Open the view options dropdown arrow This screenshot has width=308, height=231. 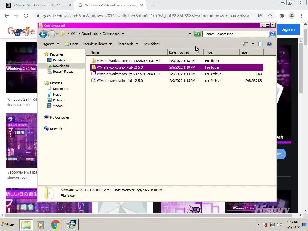253,44
